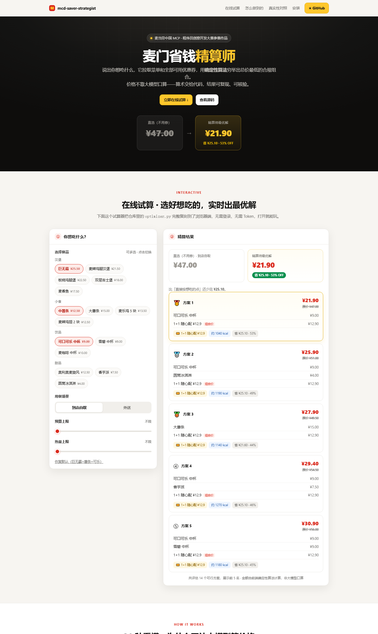Switch dining mode to 外送
The image size is (378, 634).
(127, 408)
